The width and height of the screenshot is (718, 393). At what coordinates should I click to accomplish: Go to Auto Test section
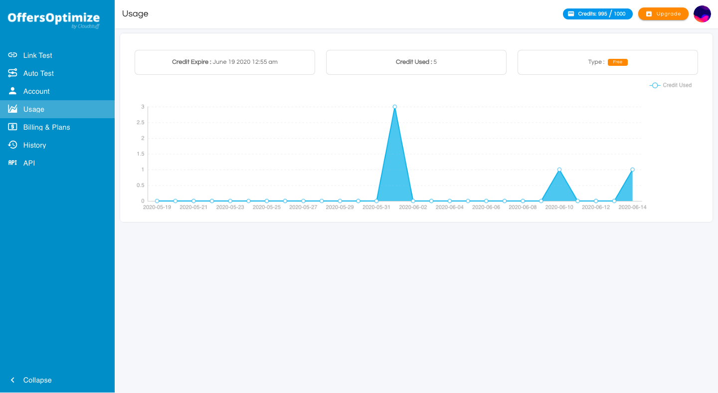click(x=57, y=73)
